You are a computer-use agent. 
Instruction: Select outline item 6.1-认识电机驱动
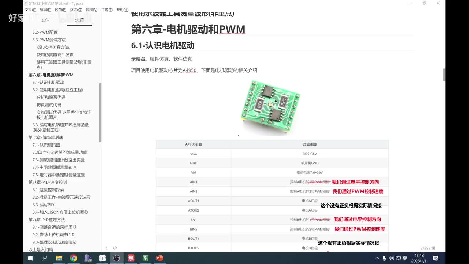tap(48, 82)
